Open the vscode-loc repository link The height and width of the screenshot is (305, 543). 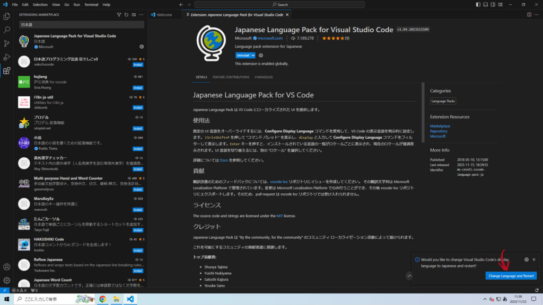279,182
